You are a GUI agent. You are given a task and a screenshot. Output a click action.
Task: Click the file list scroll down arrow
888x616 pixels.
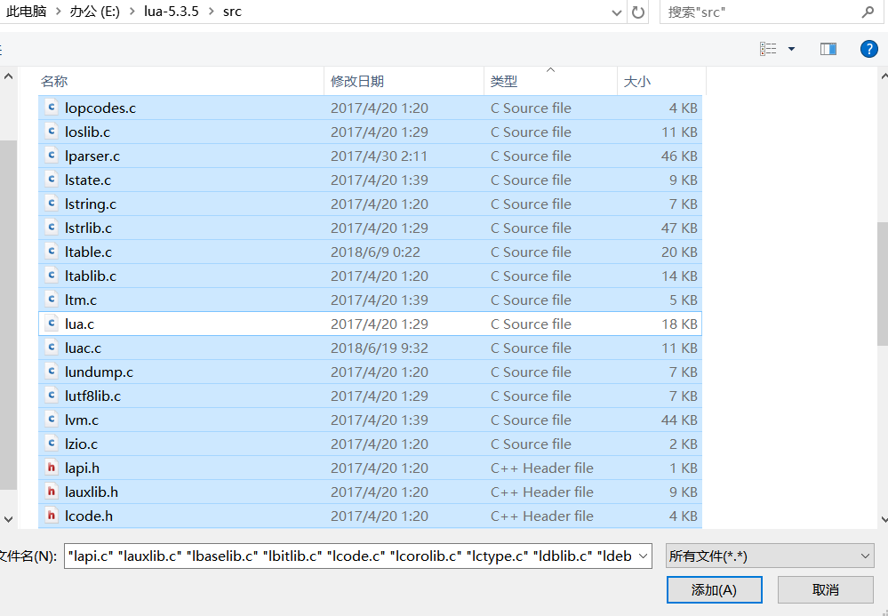pos(884,518)
